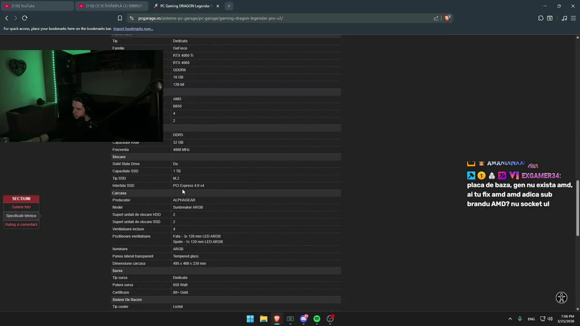Viewport: 580px width, 326px height.
Task: Select the Tempered glass value
Action: 186,256
